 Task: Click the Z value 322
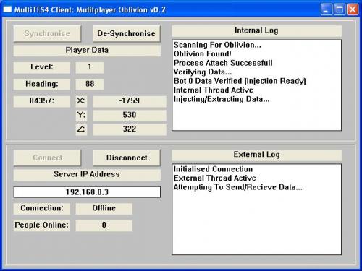click(130, 129)
